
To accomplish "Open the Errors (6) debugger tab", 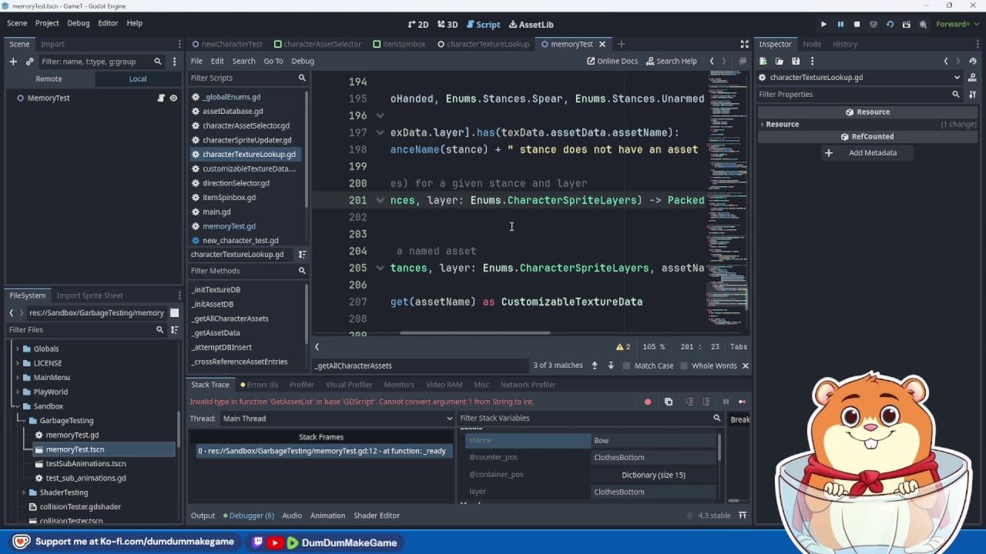I will (x=259, y=385).
